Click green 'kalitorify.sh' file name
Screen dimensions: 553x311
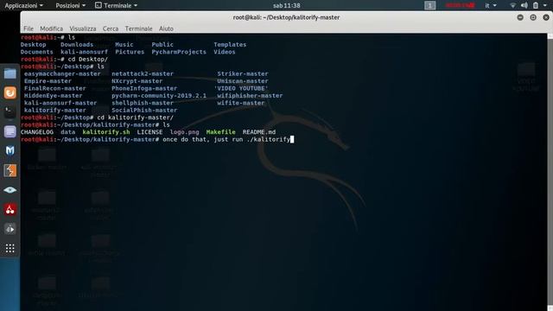coord(106,132)
